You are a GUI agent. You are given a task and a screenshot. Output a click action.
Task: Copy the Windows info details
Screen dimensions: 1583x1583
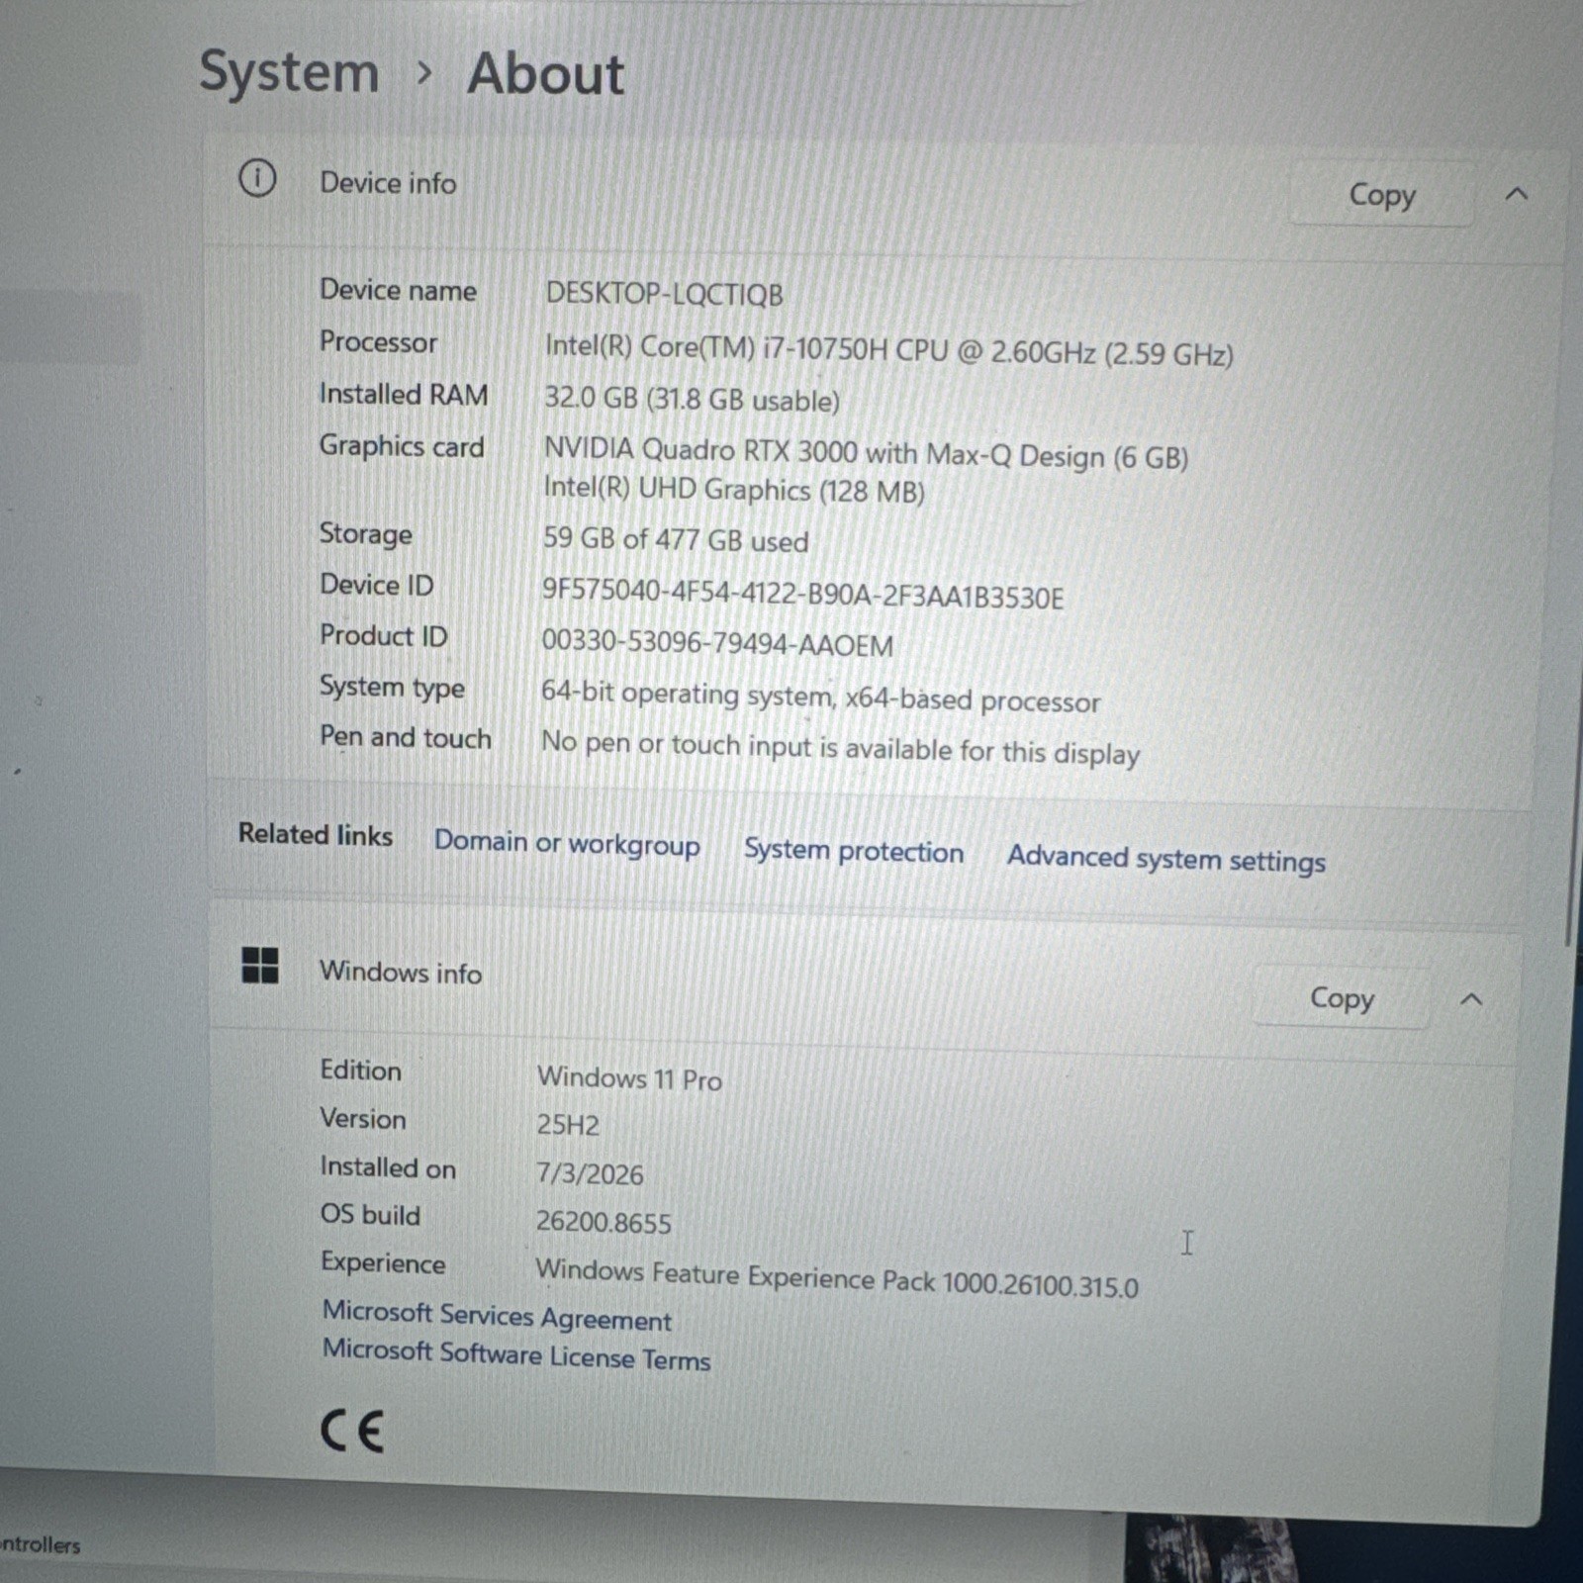[x=1342, y=997]
